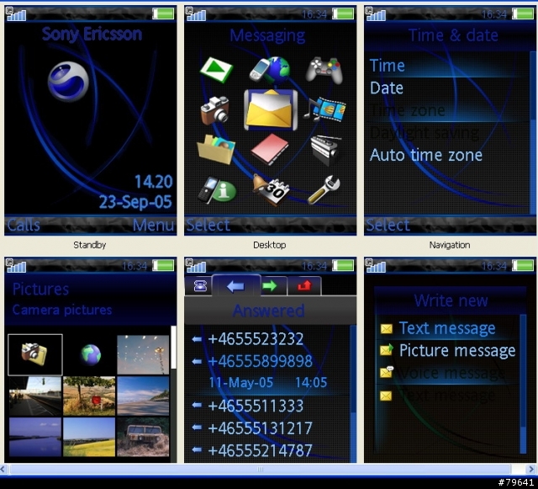
Task: Open the yellow field landscape thumbnail
Action: [89, 437]
